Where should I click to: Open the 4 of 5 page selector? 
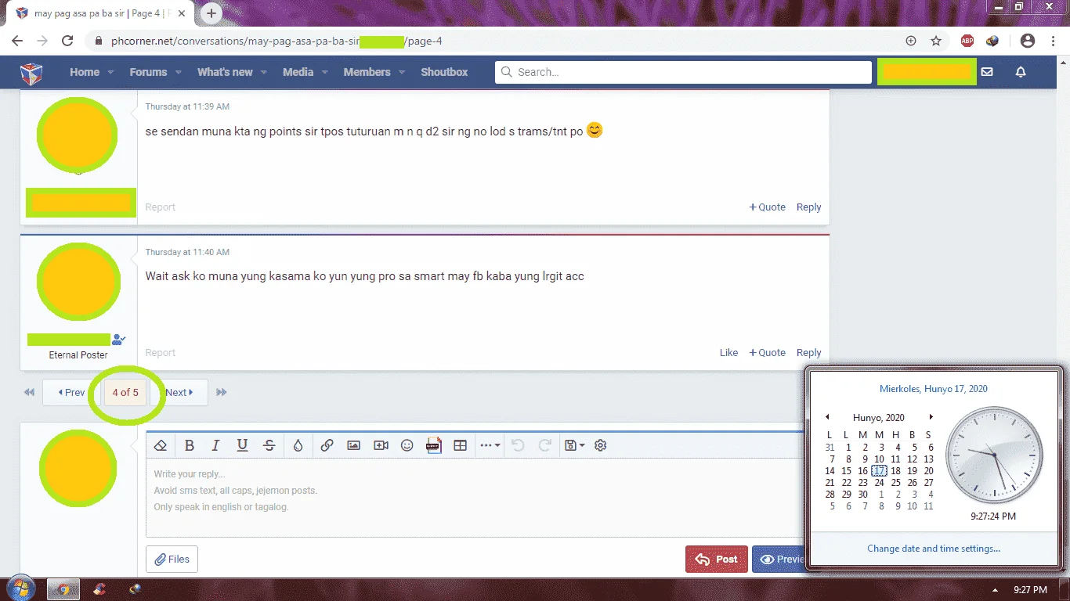pos(125,393)
